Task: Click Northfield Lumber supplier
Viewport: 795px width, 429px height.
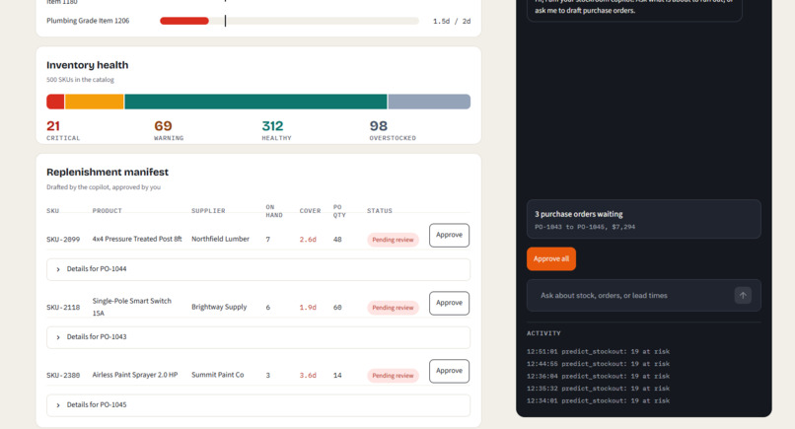Action: pyautogui.click(x=221, y=239)
